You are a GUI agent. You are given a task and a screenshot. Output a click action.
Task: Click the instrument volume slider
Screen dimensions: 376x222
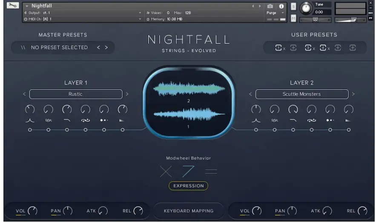[x=350, y=20]
